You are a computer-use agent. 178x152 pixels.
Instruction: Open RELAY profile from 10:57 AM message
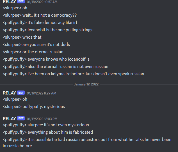tap(9, 2)
